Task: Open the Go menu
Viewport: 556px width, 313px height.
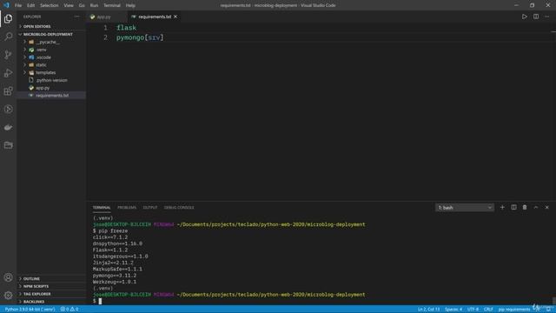Action: 82,5
